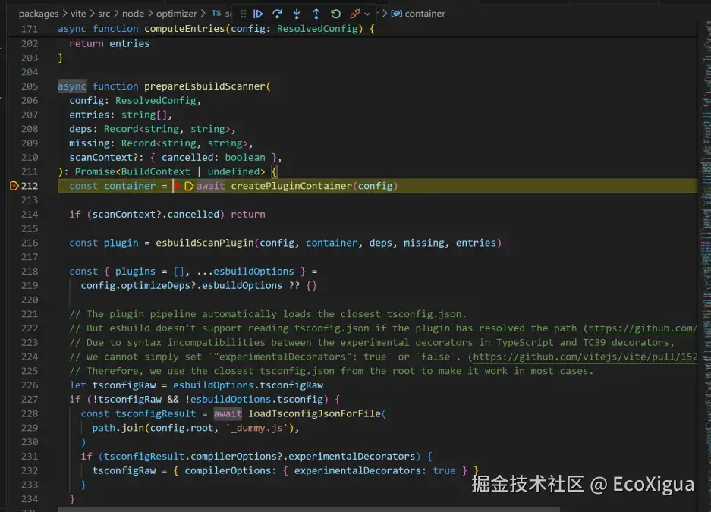Screen dimensions: 711x512
Task: Click 'let tsconfigRaw' on line 226
Action: (x=112, y=385)
